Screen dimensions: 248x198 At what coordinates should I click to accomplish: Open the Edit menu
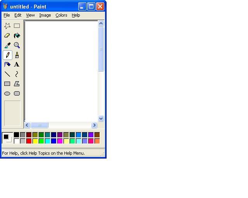click(x=18, y=15)
